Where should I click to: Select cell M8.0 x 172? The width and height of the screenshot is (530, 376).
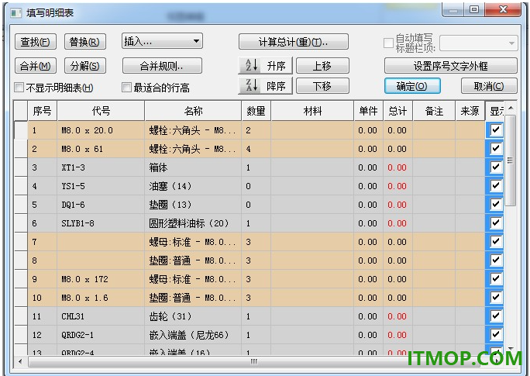tap(101, 279)
